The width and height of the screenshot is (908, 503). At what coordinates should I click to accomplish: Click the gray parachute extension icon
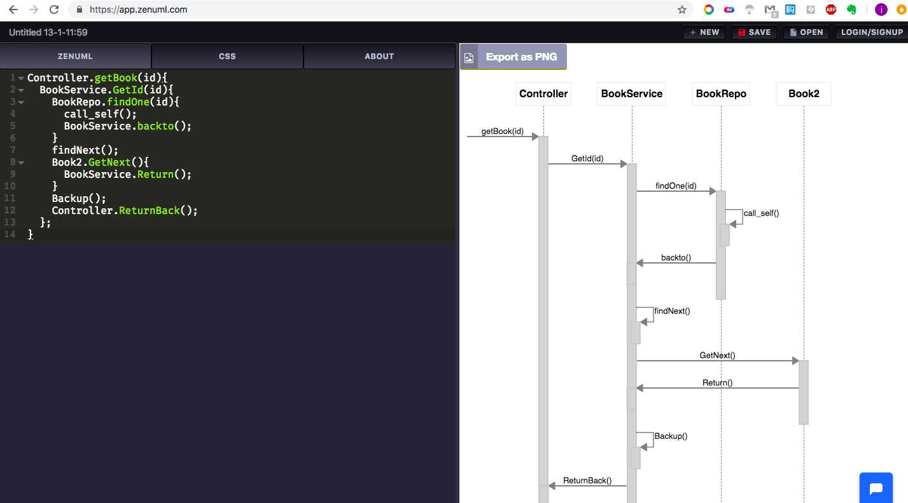pos(750,10)
